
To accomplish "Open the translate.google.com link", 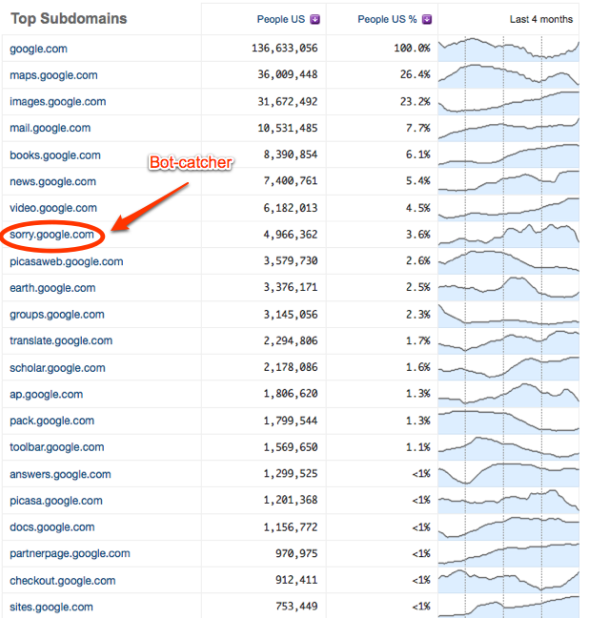I will click(x=61, y=340).
